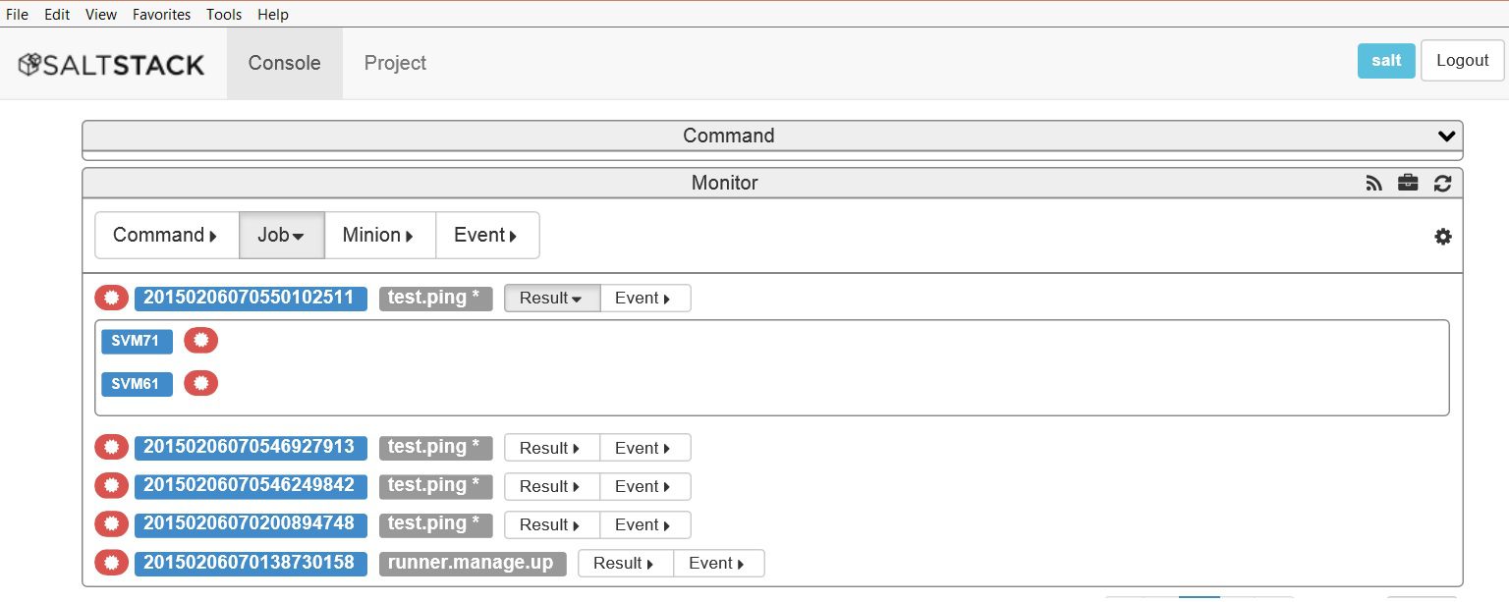This screenshot has height=602, width=1509.
Task: Open the Tools menu in the menu bar
Action: point(223,14)
